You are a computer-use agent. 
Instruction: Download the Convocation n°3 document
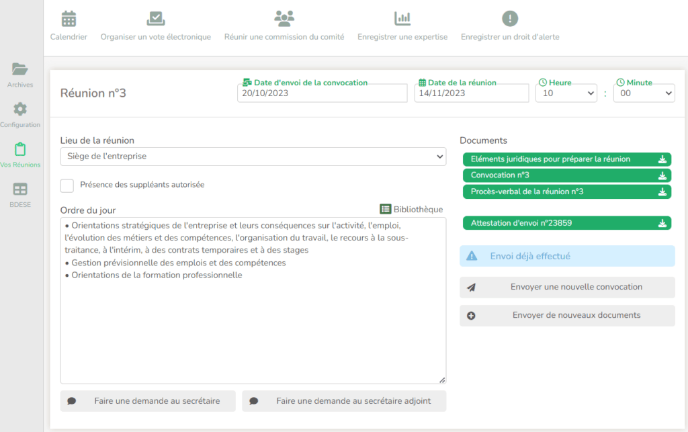pos(662,175)
